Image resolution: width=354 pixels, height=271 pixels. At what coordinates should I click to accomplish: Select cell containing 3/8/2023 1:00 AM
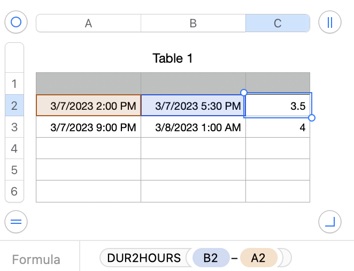[x=193, y=127]
